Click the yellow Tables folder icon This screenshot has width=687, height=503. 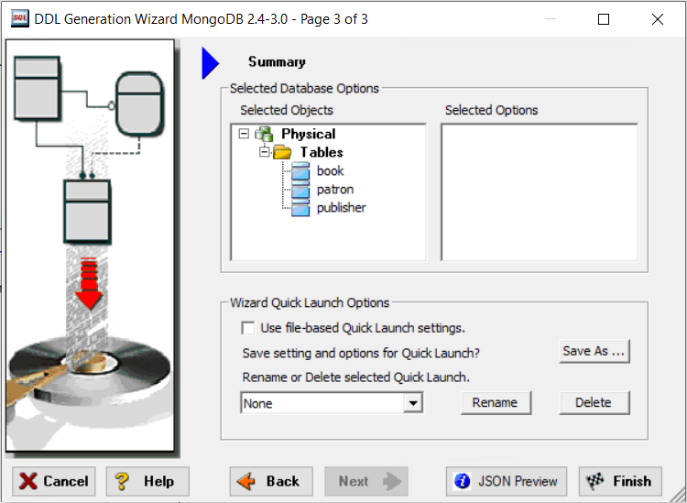pyautogui.click(x=283, y=152)
